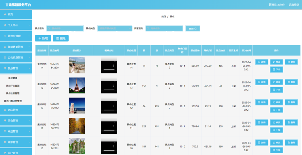302x155 pixels.
Task: Click 退出登录 to log out
Action: pyautogui.click(x=294, y=5)
